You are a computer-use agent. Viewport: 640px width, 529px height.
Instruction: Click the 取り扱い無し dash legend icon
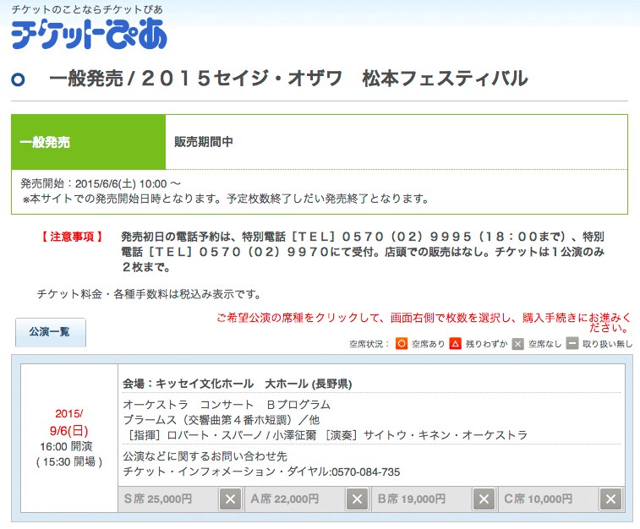tap(572, 344)
